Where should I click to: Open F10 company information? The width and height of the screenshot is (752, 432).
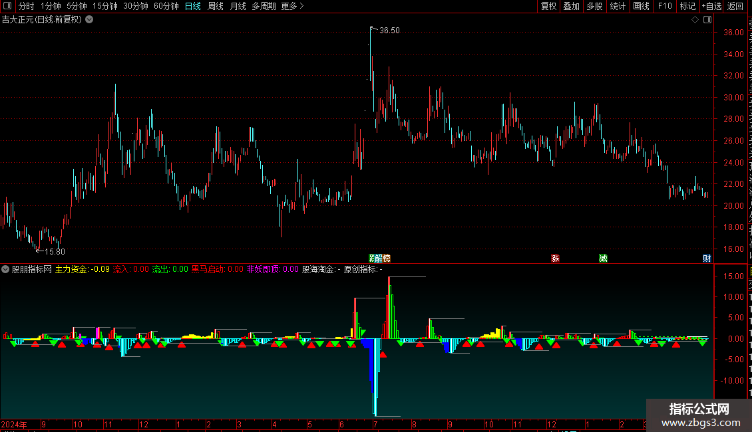point(665,6)
